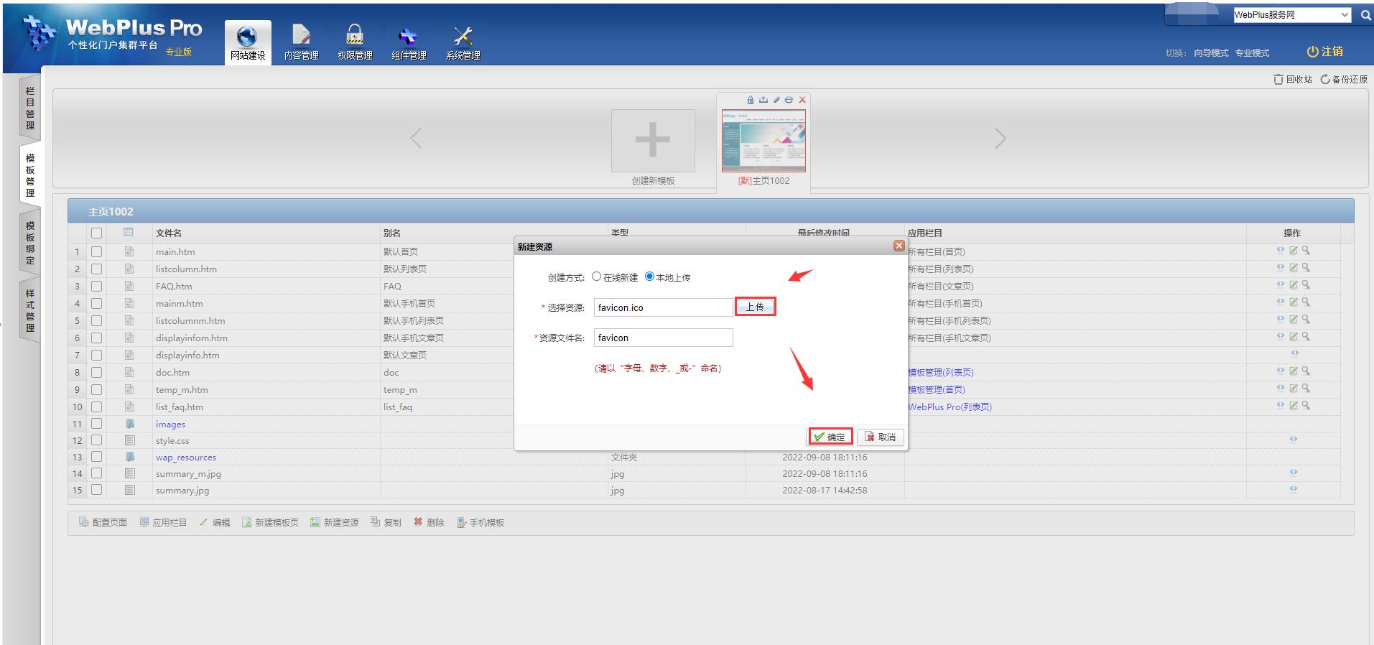
Task: Click the 资源文件名 input field
Action: click(x=663, y=338)
